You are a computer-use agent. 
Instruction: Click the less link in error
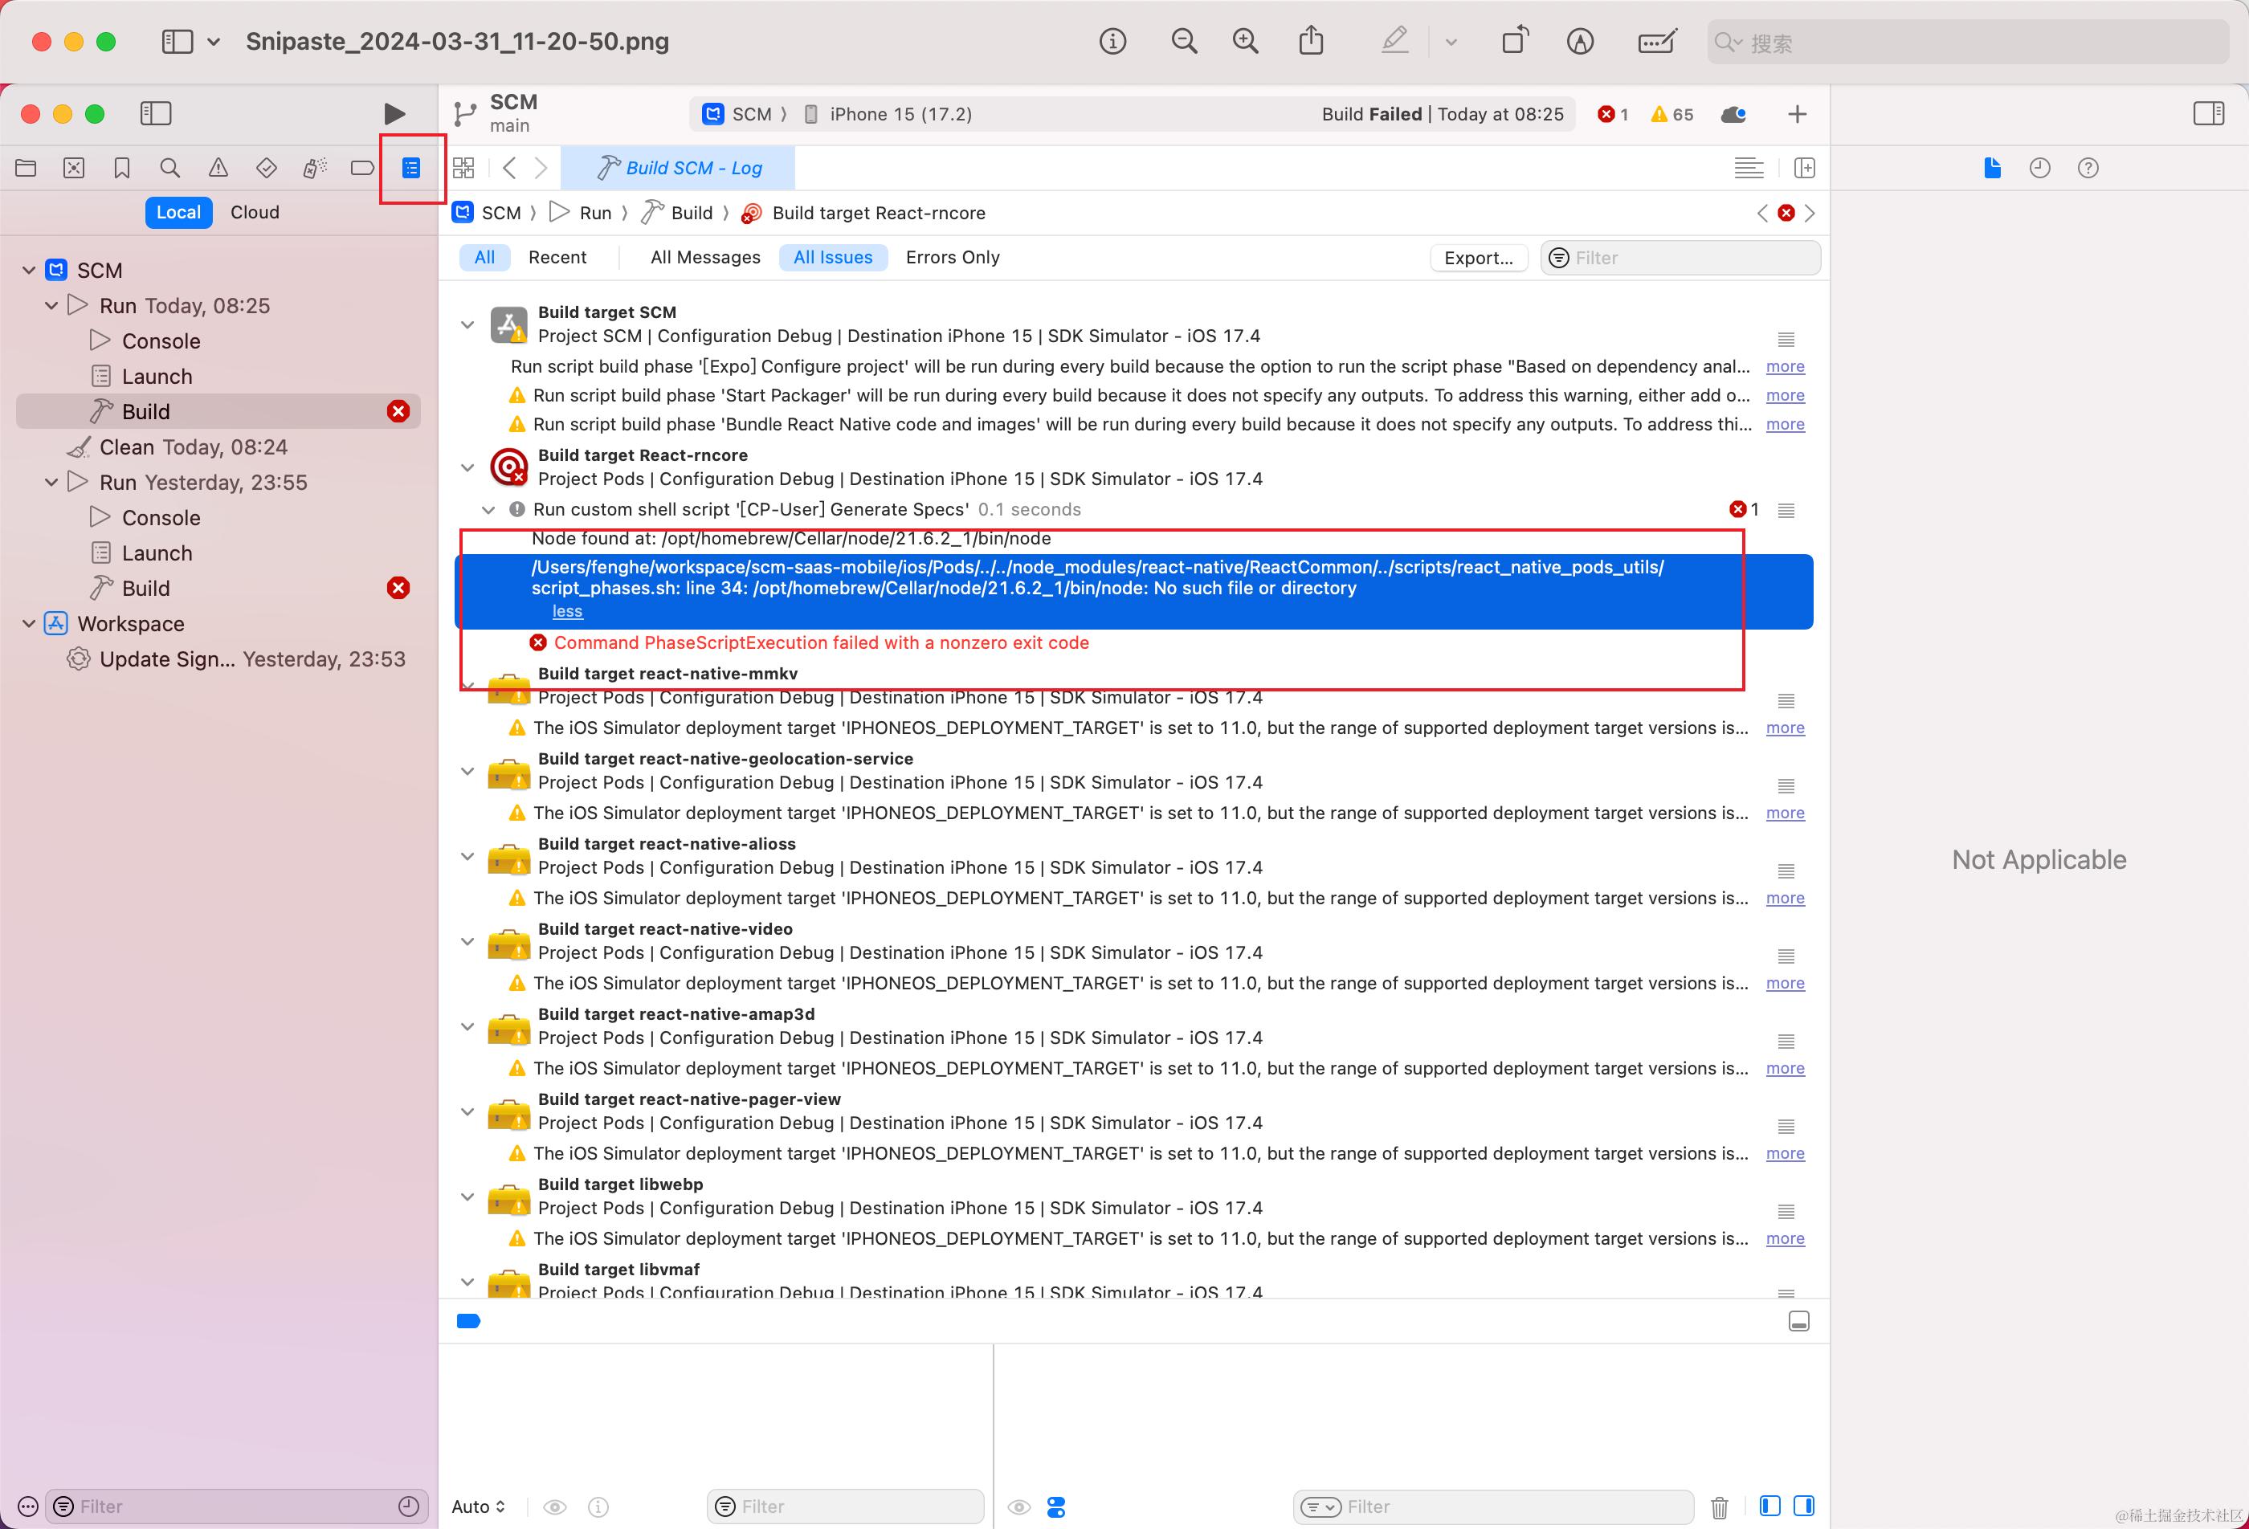point(567,612)
